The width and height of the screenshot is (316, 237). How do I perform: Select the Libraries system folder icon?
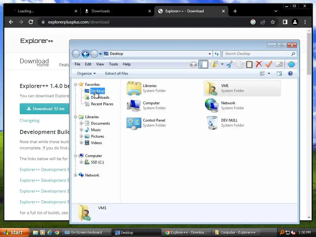point(134,88)
